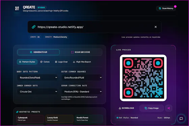This screenshot has width=189, height=126.
Task: Open the Logo Over tab
Action: click(x=61, y=62)
